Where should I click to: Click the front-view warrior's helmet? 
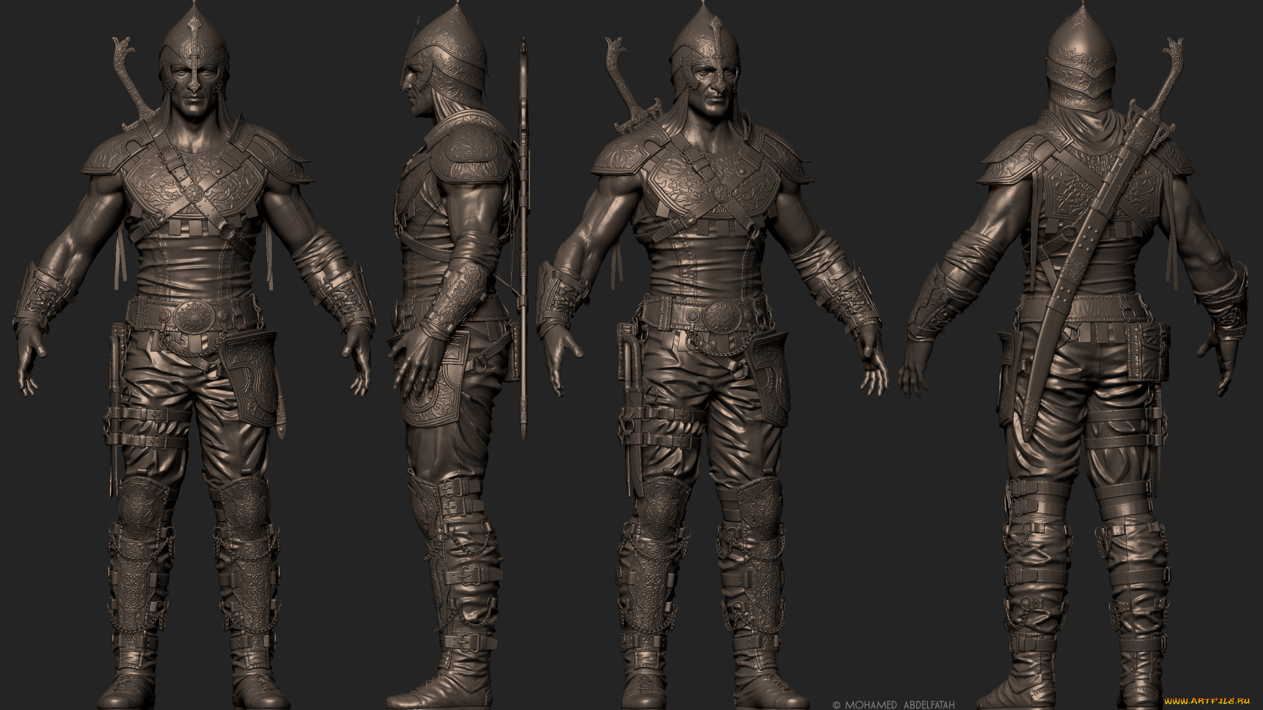[x=193, y=41]
